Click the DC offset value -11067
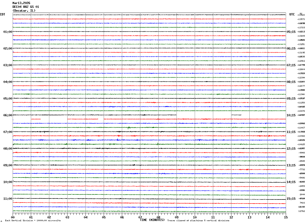 (301, 128)
